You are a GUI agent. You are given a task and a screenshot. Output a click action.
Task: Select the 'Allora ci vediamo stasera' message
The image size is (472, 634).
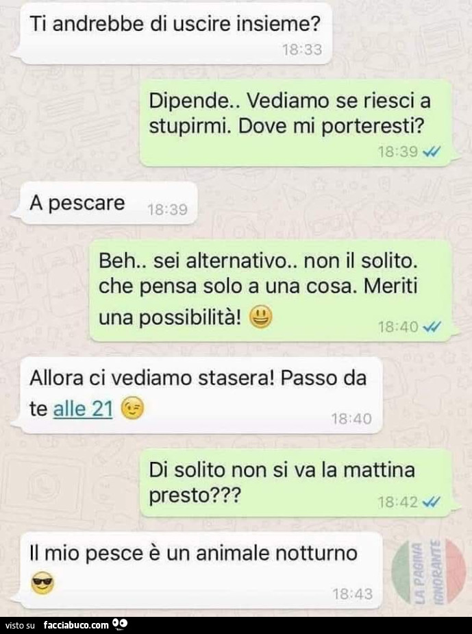[201, 395]
